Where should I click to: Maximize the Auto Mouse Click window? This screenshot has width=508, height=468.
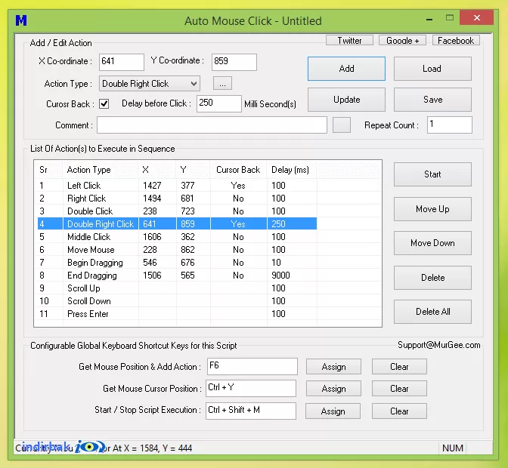click(450, 18)
